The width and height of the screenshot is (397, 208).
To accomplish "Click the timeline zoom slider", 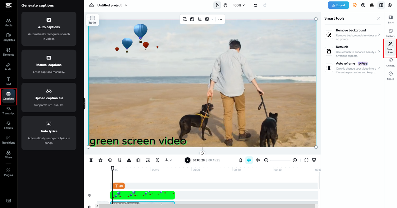I will pos(281,160).
